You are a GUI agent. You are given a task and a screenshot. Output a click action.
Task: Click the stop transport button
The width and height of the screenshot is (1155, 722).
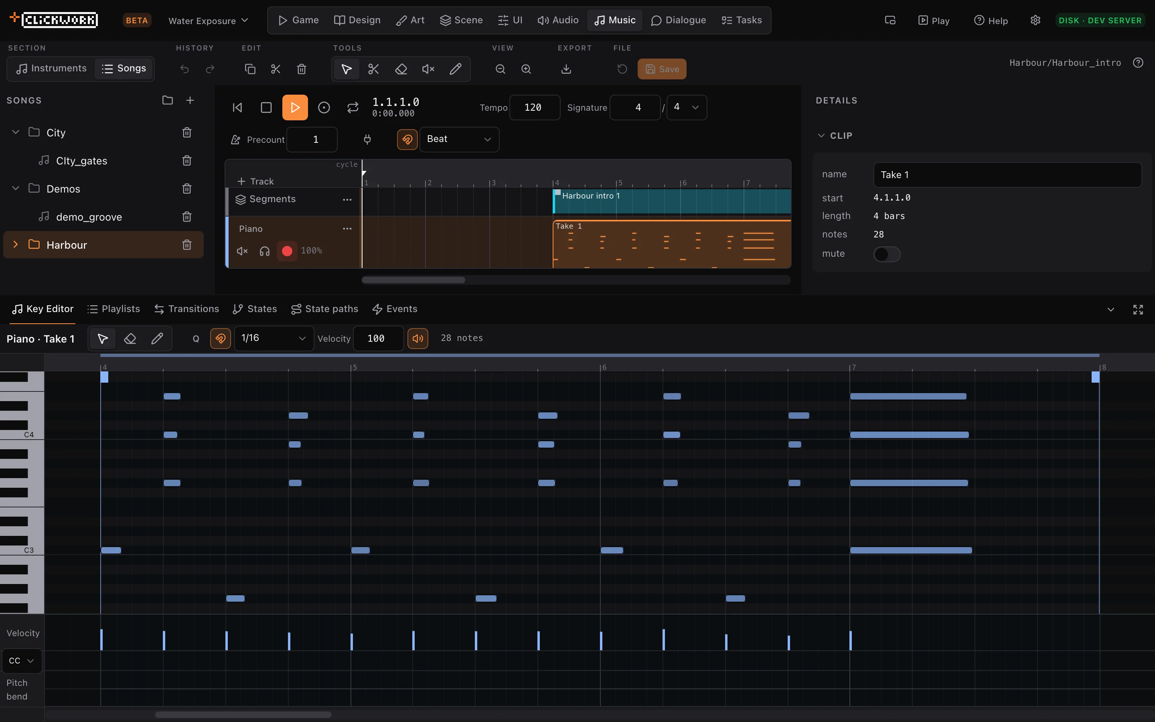[x=266, y=107]
